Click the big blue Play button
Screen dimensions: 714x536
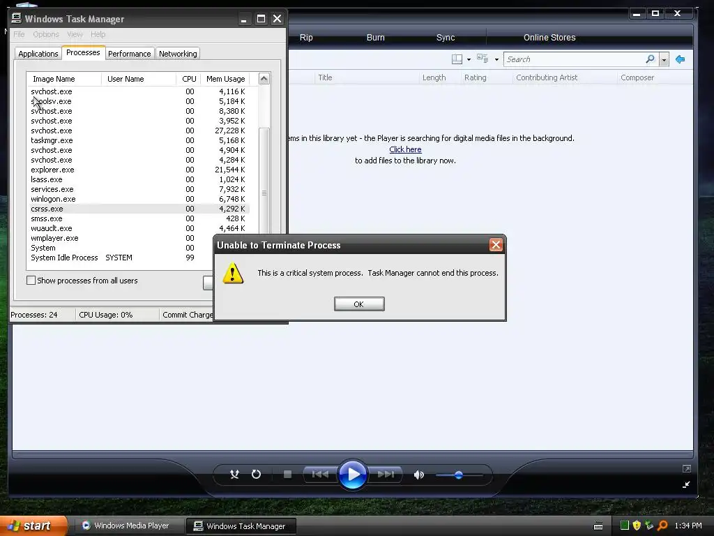[x=353, y=475]
